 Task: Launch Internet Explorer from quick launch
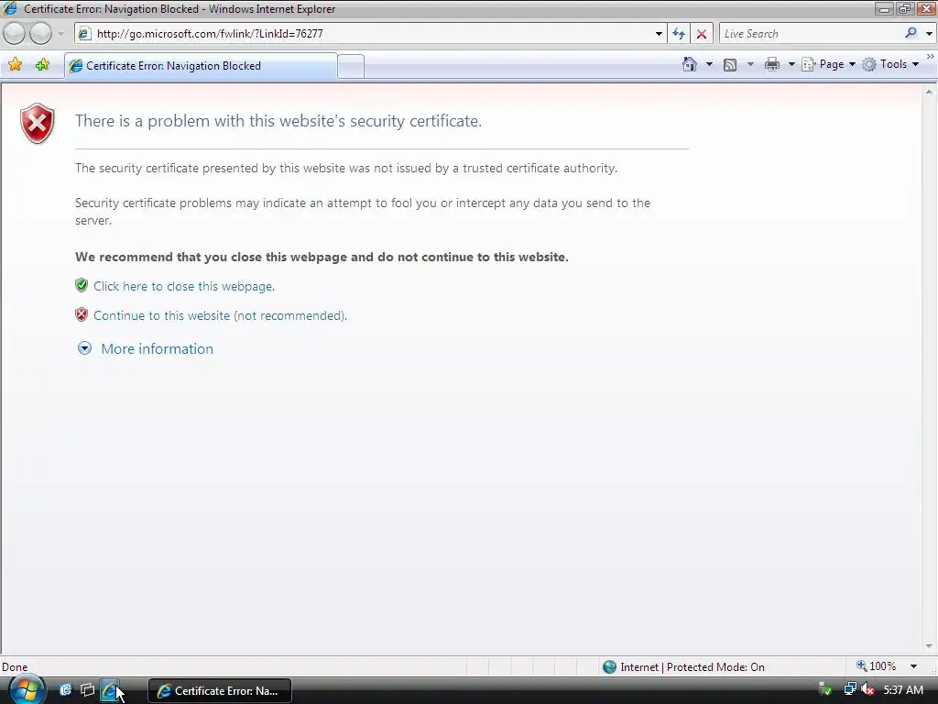(110, 690)
